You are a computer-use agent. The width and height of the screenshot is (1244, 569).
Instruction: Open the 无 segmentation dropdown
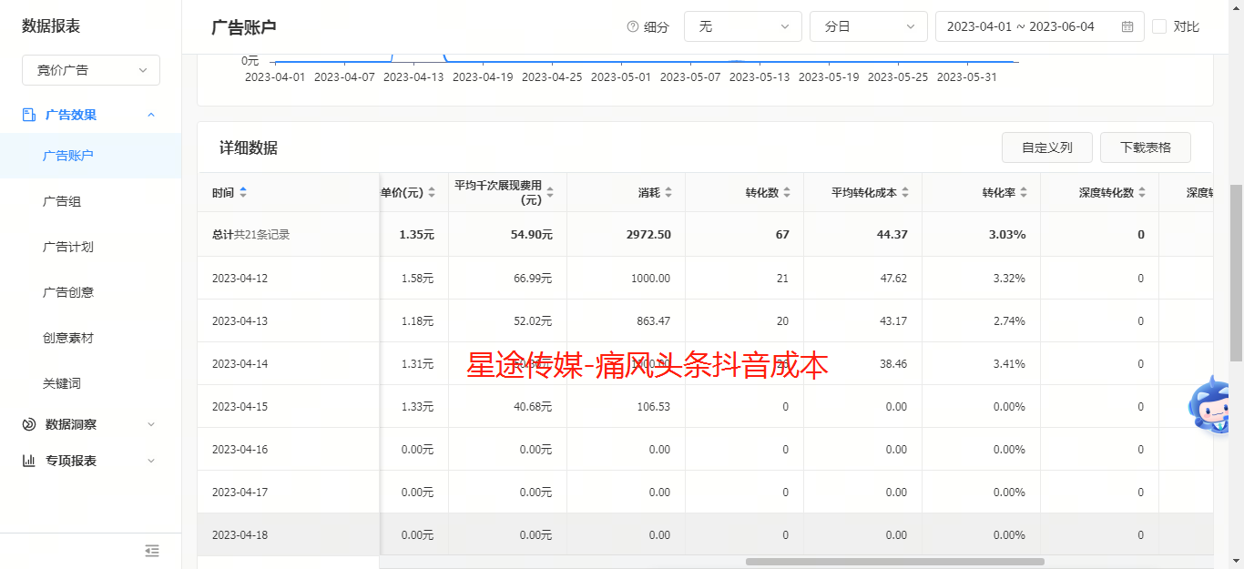coord(742,26)
